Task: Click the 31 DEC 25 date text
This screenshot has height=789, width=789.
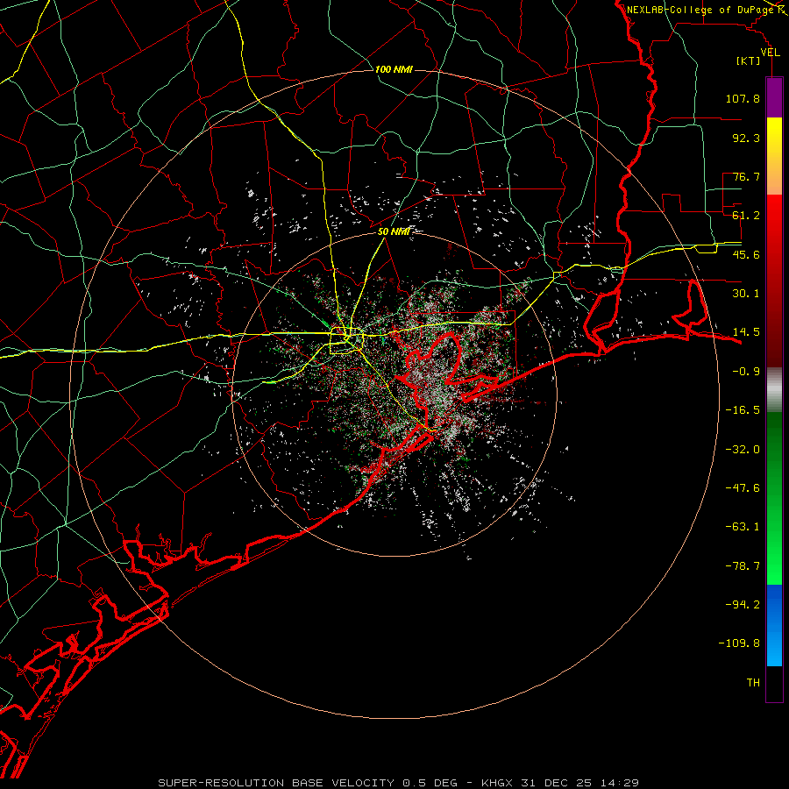Action: [x=556, y=783]
